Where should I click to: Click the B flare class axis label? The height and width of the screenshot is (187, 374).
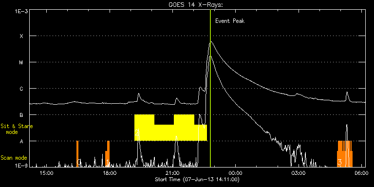21,115
